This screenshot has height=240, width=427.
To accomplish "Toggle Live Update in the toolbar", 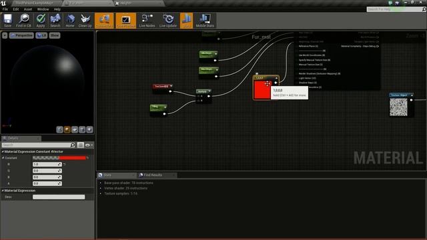I will (168, 21).
